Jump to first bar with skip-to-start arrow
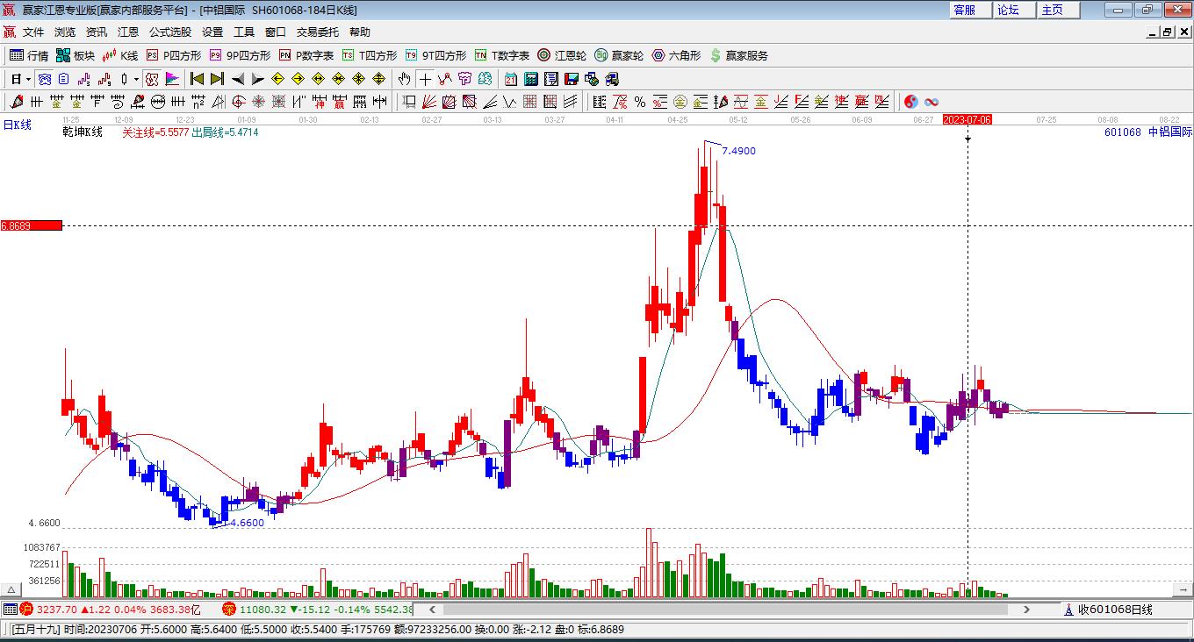The width and height of the screenshot is (1194, 642). 197,79
